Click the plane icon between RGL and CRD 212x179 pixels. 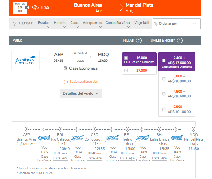click(x=77, y=130)
